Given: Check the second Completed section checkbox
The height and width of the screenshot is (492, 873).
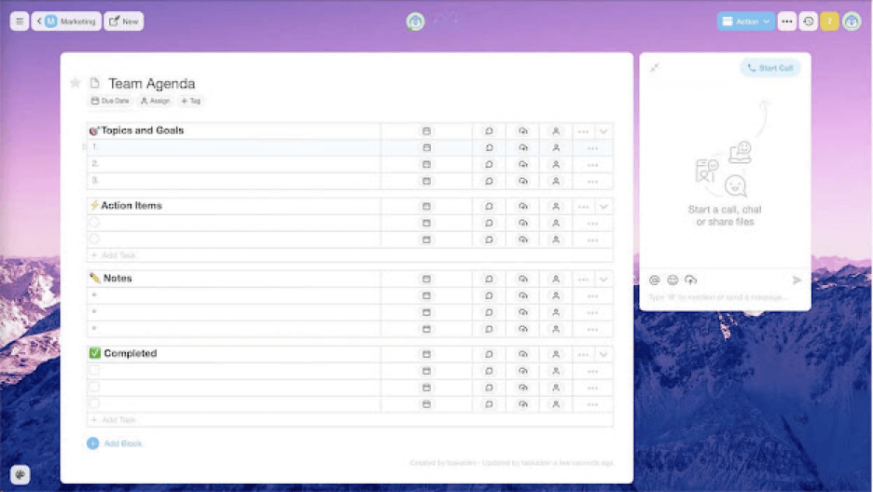Looking at the screenshot, I should (x=94, y=387).
